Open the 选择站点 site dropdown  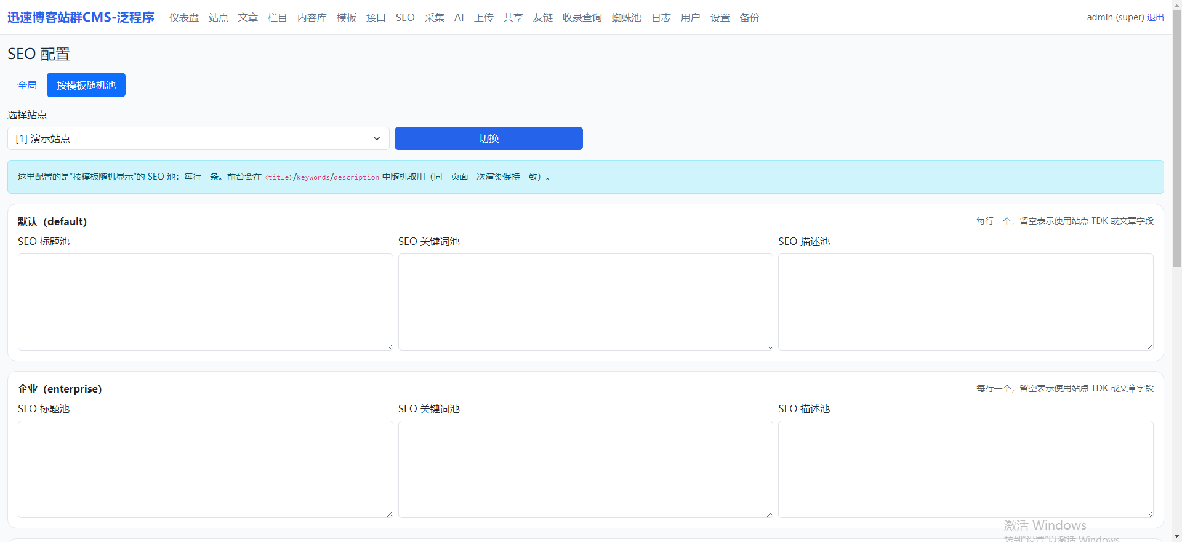click(198, 138)
